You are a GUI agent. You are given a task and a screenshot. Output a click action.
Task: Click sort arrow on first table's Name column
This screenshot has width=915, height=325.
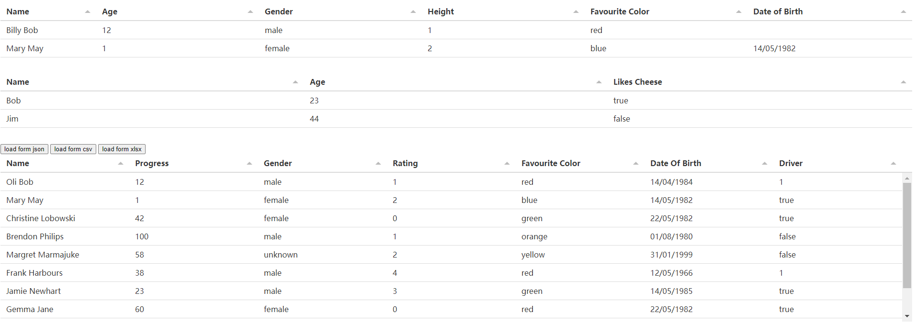(x=87, y=12)
